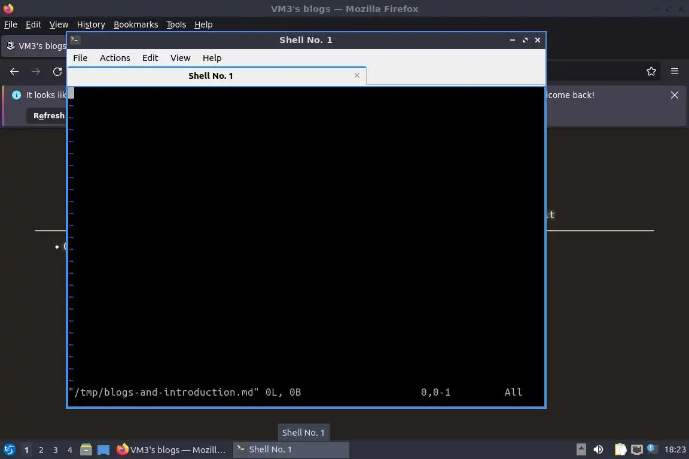This screenshot has width=689, height=459.
Task: Open the terminal Help menu
Action: [x=212, y=58]
